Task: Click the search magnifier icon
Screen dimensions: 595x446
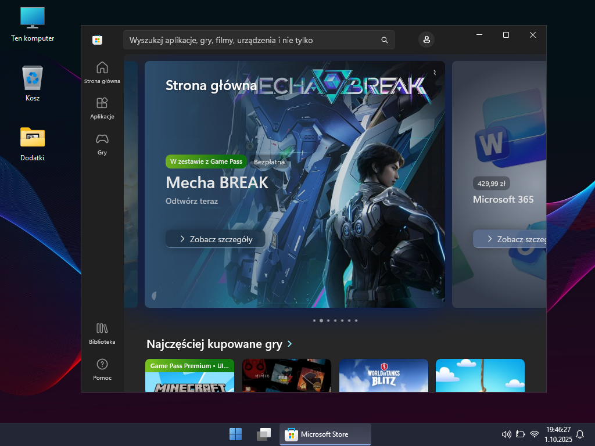Action: (x=384, y=40)
